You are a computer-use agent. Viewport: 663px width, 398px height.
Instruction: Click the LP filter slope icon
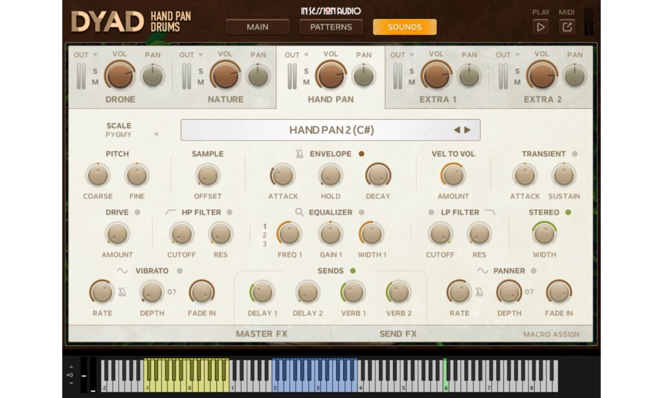point(489,212)
